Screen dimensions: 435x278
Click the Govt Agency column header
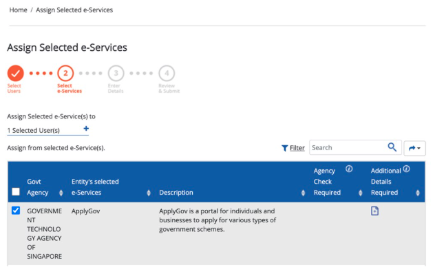pyautogui.click(x=37, y=187)
